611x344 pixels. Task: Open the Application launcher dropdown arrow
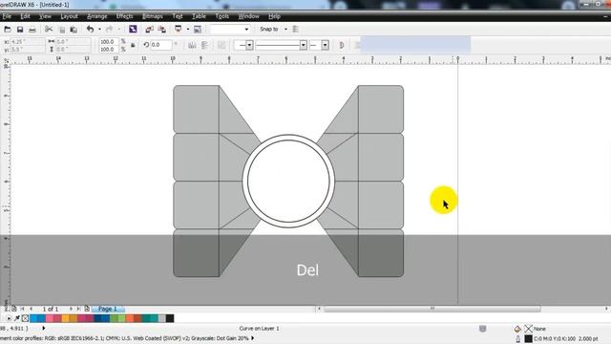188,30
